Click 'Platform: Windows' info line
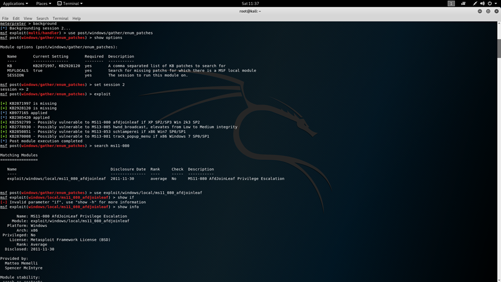This screenshot has height=282, width=501. 27,226
